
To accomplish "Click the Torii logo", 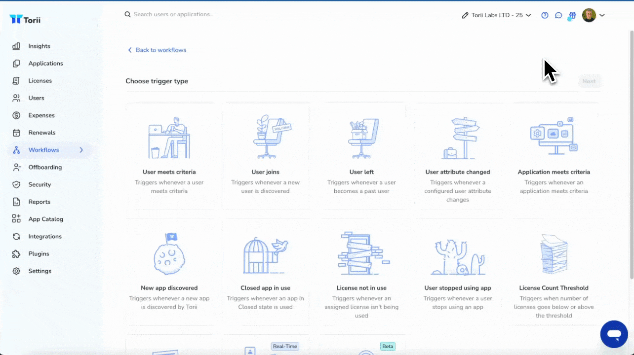I will 25,20.
